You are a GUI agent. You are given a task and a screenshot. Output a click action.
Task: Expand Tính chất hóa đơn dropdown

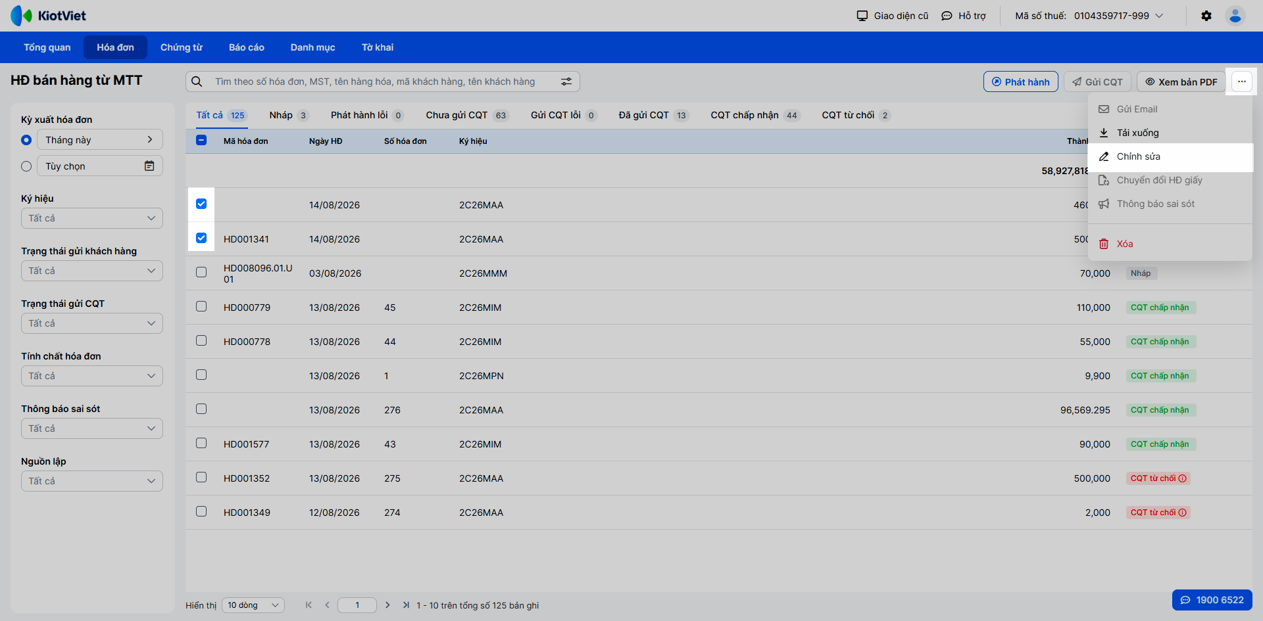92,376
